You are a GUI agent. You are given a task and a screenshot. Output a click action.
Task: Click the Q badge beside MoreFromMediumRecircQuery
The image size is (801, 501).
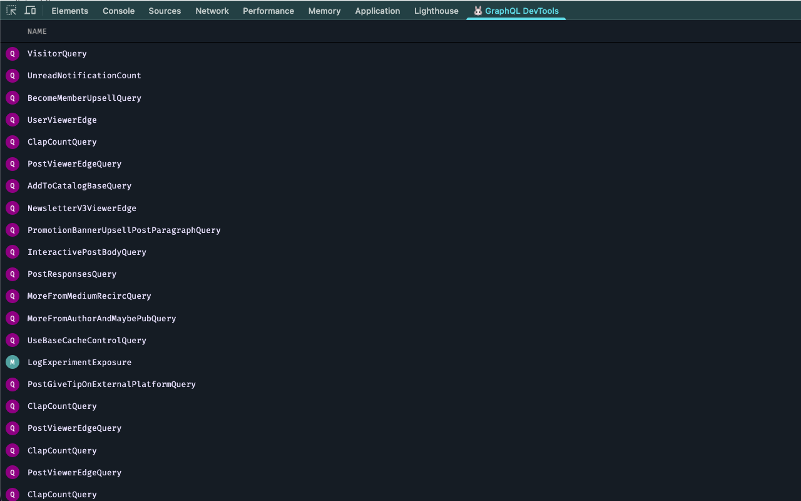pyautogui.click(x=13, y=296)
